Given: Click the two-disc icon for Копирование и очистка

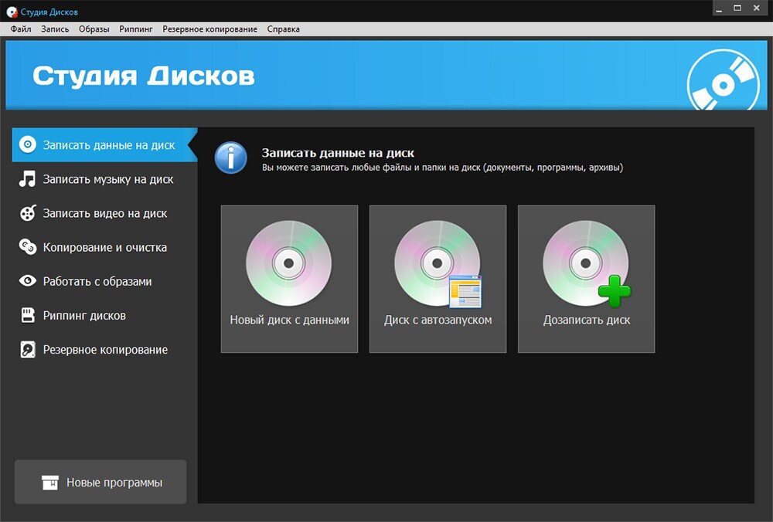Looking at the screenshot, I should [x=28, y=247].
